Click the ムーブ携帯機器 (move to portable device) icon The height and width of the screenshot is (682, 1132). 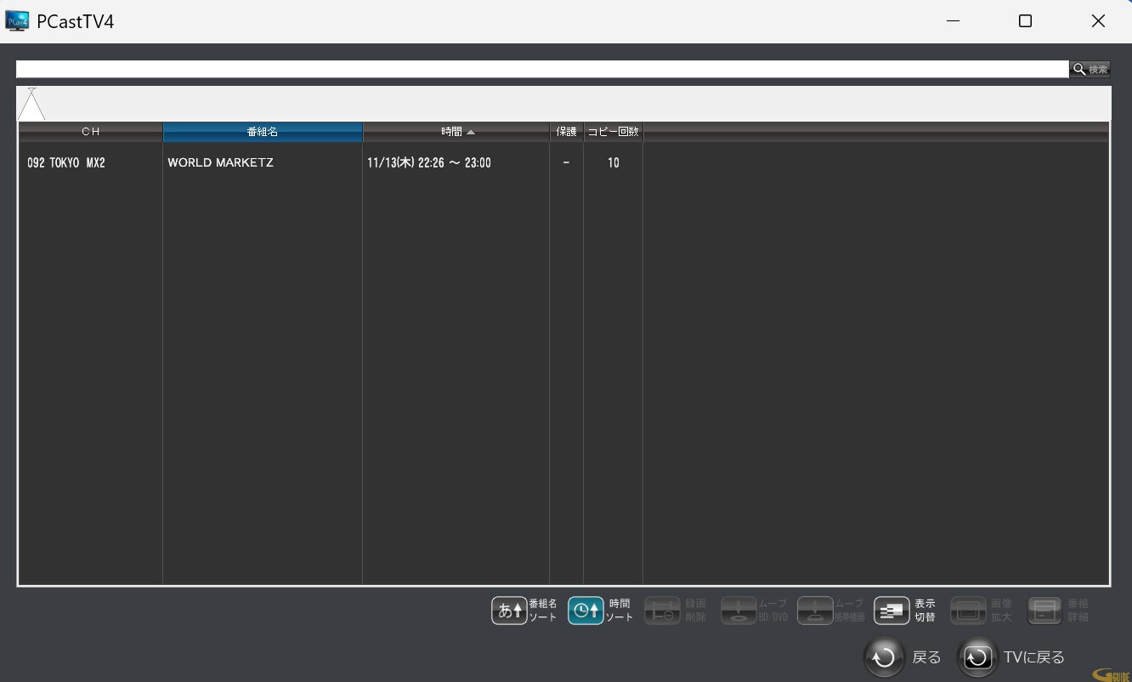(815, 611)
